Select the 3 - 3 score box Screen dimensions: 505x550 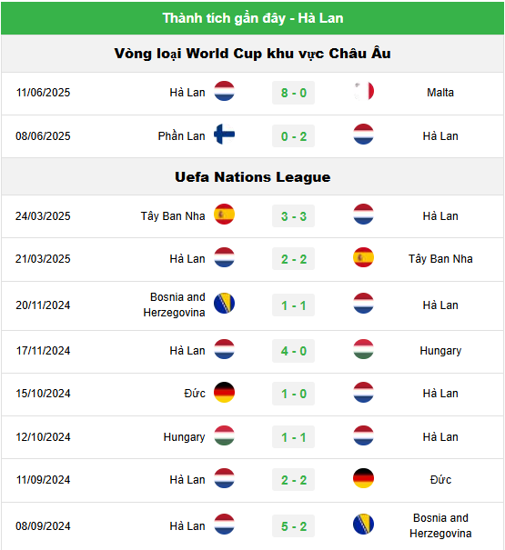click(294, 216)
